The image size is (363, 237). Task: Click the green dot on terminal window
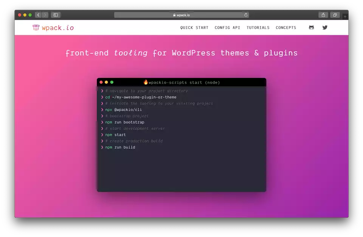[x=112, y=82]
